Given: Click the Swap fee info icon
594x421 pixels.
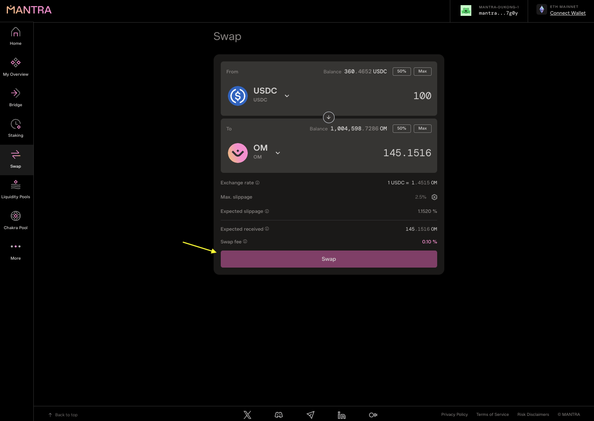Looking at the screenshot, I should tap(245, 241).
